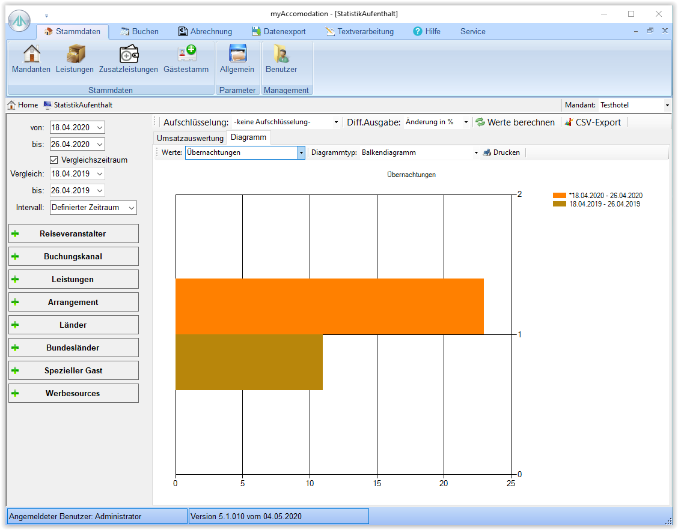Open the Mandanten house icon
The height and width of the screenshot is (530, 678).
point(31,54)
